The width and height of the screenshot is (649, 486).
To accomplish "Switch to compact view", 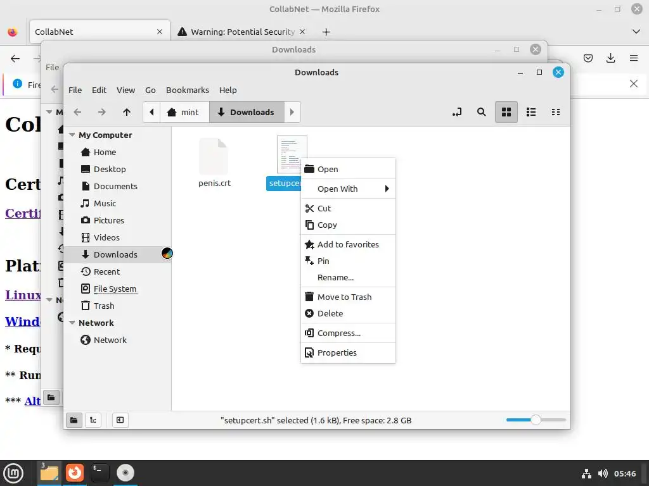I will [556, 112].
